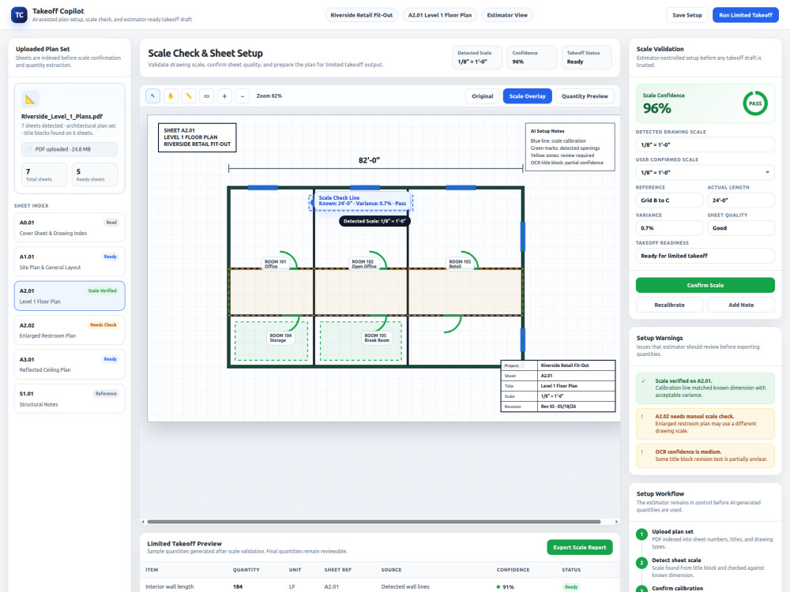Click the Detected Scale badge on plan
The width and height of the screenshot is (790, 592).
pos(374,221)
